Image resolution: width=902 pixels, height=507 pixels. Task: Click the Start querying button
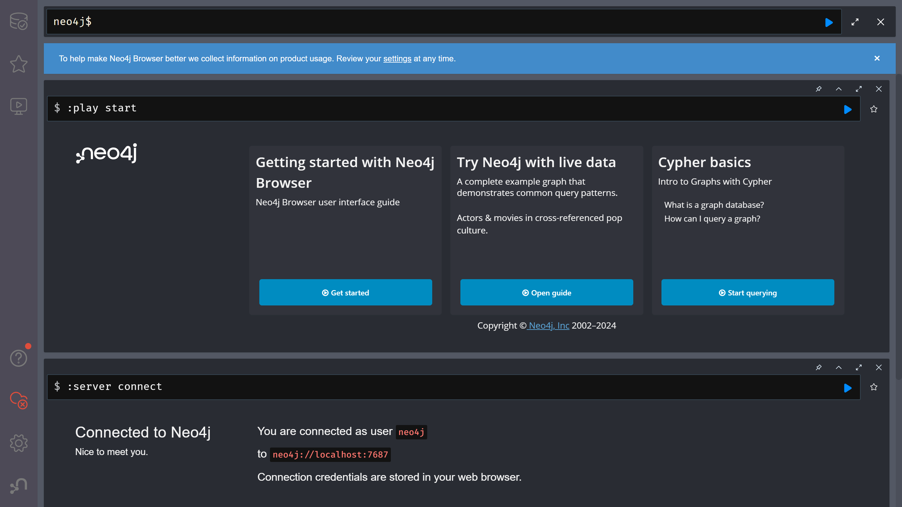click(748, 293)
